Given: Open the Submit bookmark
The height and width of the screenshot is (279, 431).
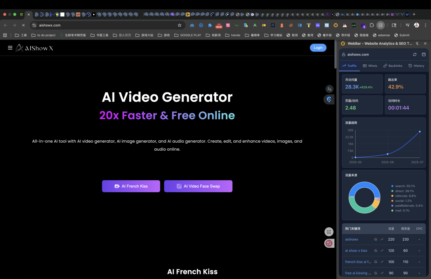Looking at the screenshot, I should coord(402,35).
